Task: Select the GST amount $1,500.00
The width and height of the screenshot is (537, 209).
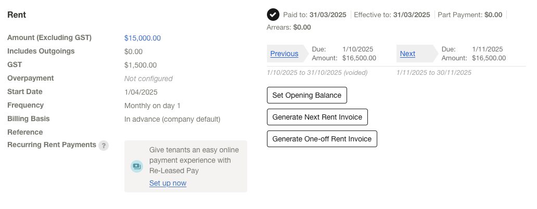Action: [x=140, y=65]
